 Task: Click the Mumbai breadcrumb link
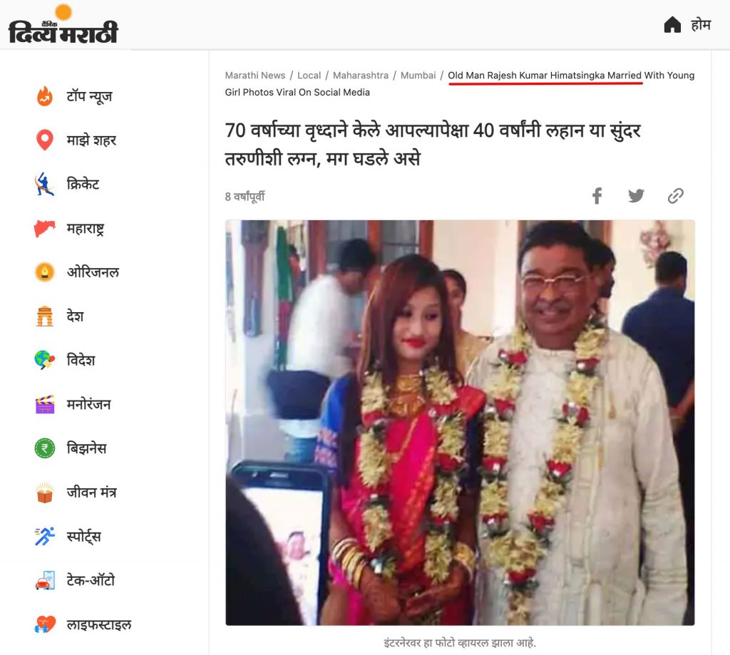418,76
